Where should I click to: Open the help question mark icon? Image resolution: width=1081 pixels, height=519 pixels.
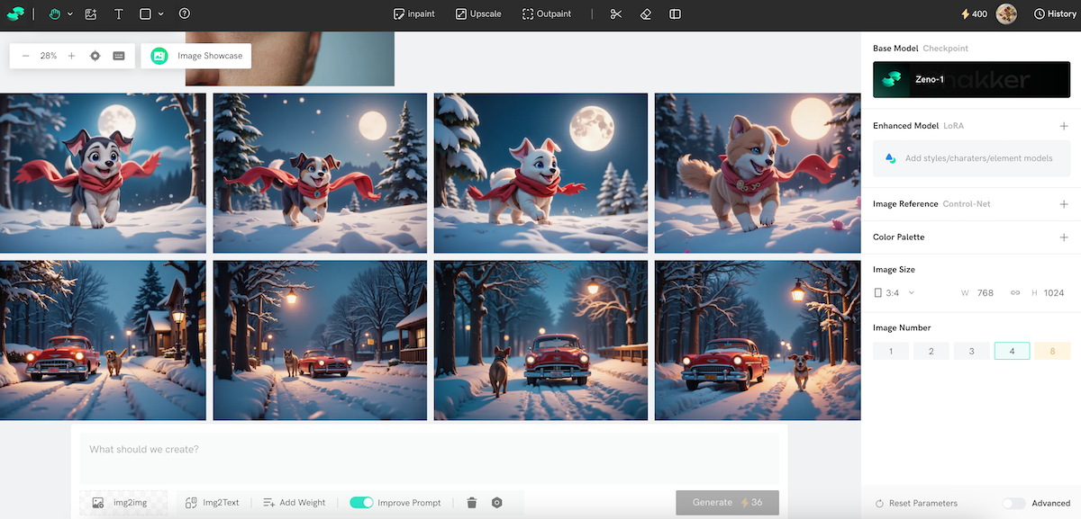185,14
